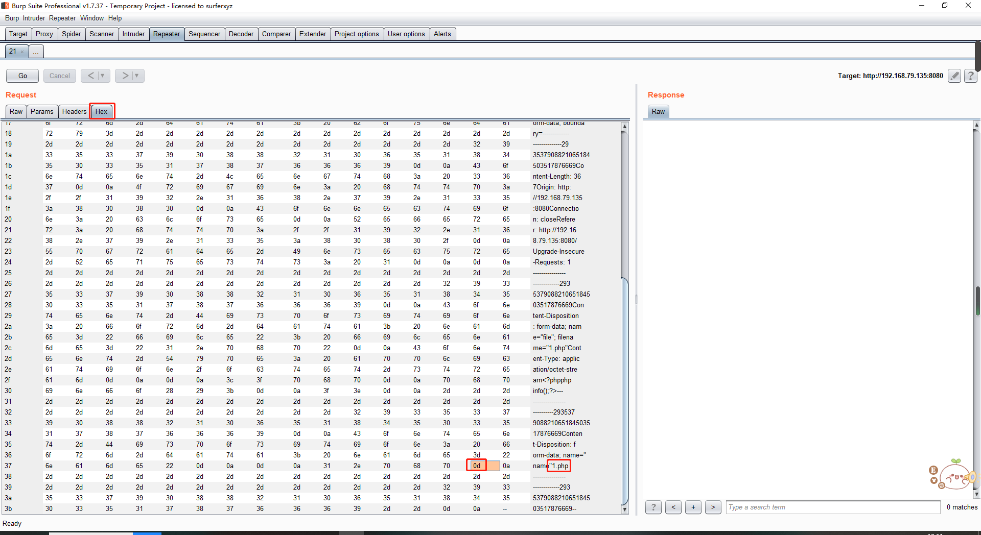Click next match button in response search

[x=713, y=507]
